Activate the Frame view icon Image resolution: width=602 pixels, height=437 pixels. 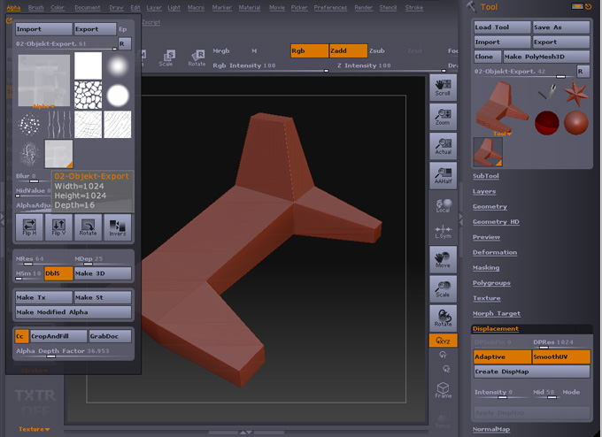coord(443,390)
